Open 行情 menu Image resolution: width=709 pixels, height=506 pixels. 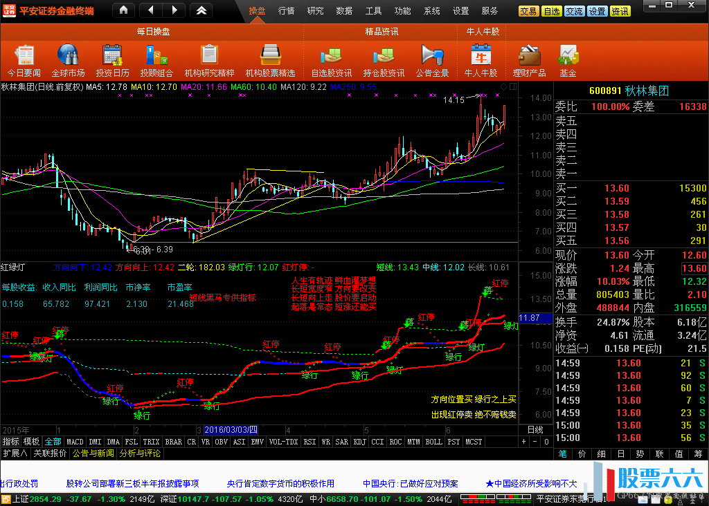pos(286,11)
